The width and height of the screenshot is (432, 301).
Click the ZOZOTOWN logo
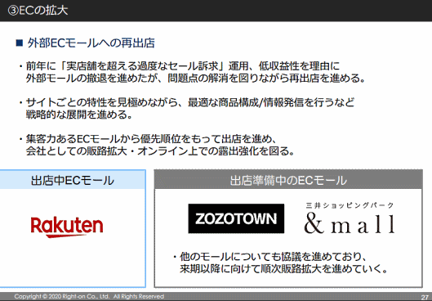236,218
